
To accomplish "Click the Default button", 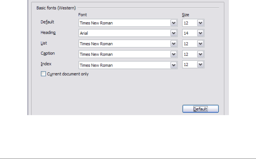I will click(x=200, y=109).
